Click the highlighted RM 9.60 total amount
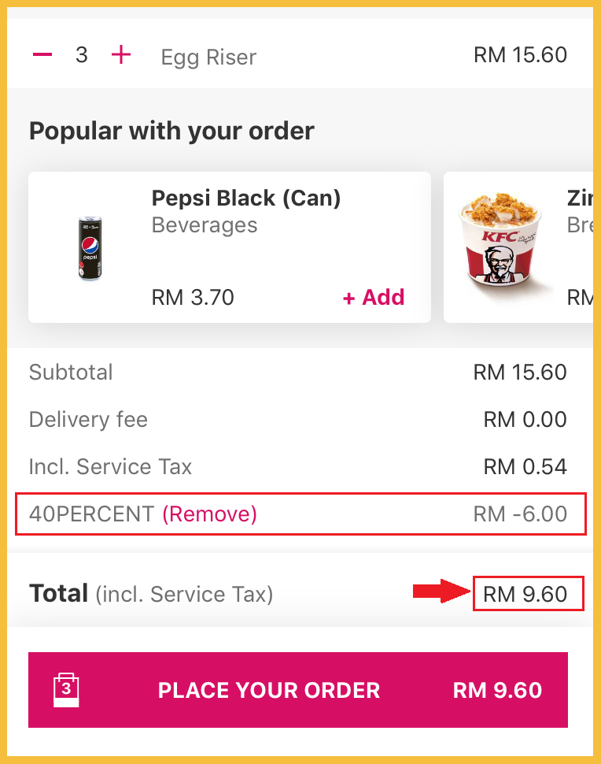 tap(525, 594)
